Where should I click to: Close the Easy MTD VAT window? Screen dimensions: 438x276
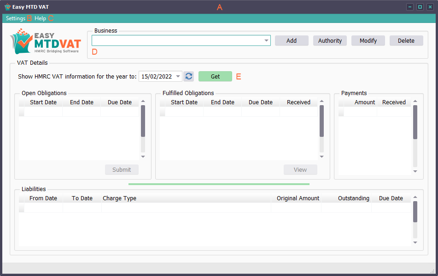pos(430,7)
